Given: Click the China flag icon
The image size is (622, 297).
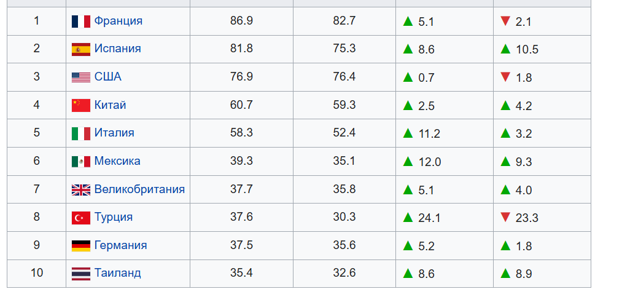Looking at the screenshot, I should 81,105.
